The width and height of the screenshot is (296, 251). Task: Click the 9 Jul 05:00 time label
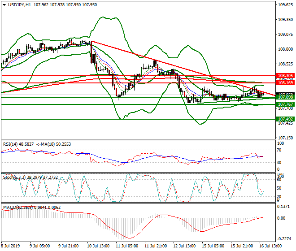tap(39, 246)
